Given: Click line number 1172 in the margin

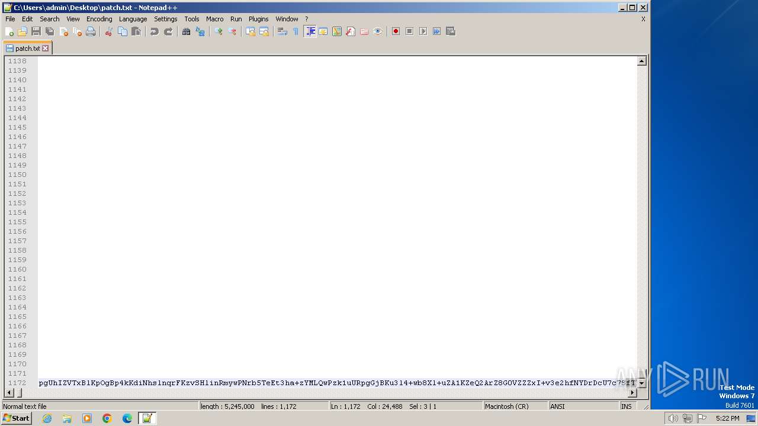Looking at the screenshot, I should (17, 383).
